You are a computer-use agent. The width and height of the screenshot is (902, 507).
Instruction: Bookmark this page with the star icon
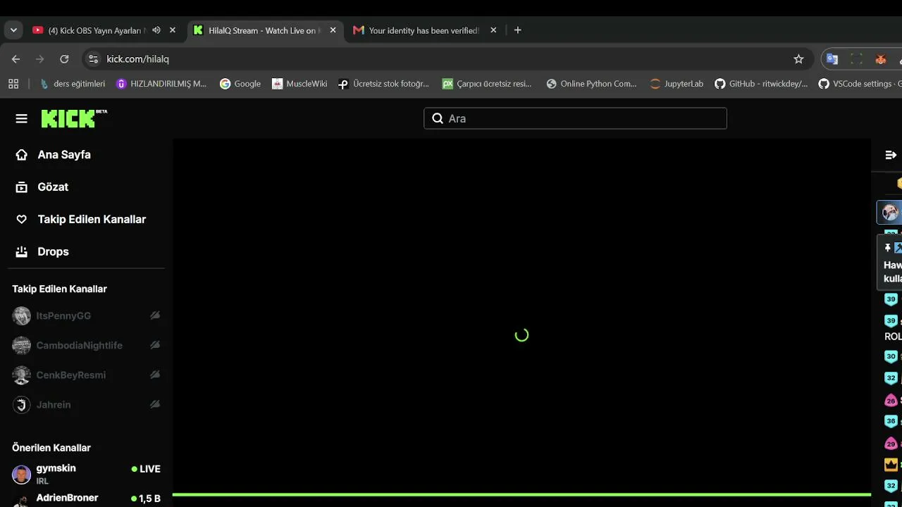pyautogui.click(x=798, y=59)
